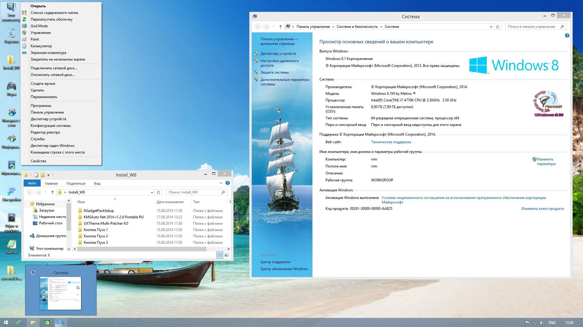Select Загрузки in navigation pane

coord(46,210)
